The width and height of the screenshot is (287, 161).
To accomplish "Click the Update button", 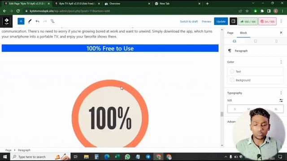I will click(221, 21).
